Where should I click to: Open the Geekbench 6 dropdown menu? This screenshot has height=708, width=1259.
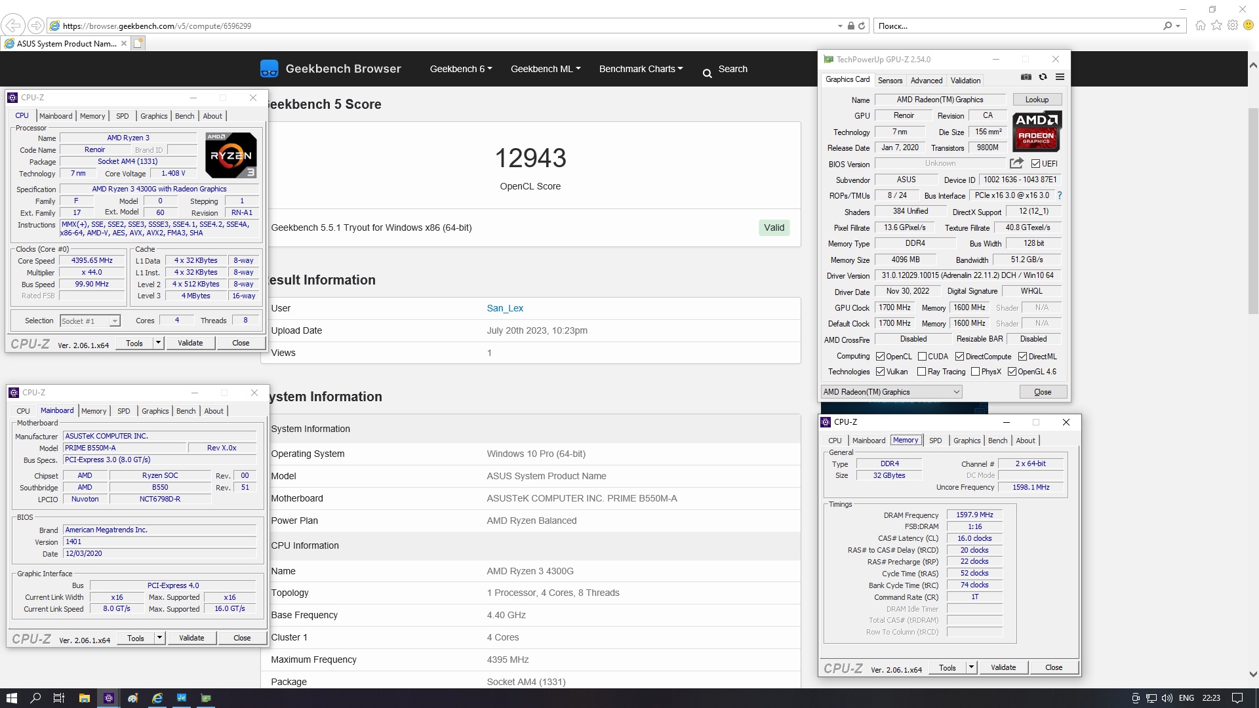pyautogui.click(x=461, y=69)
